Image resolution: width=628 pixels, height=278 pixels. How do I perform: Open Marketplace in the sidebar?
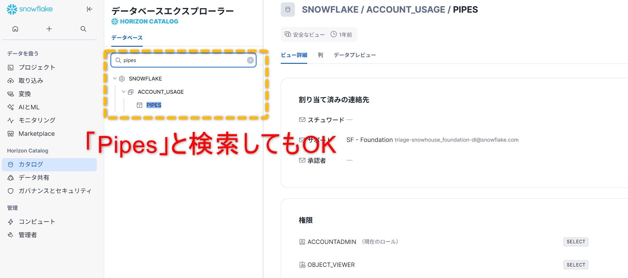tap(36, 134)
